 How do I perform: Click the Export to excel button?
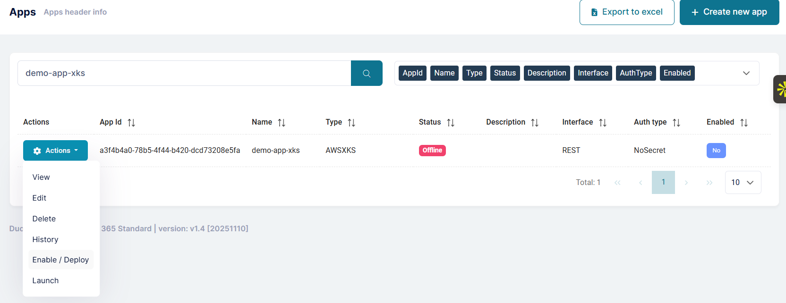click(627, 12)
